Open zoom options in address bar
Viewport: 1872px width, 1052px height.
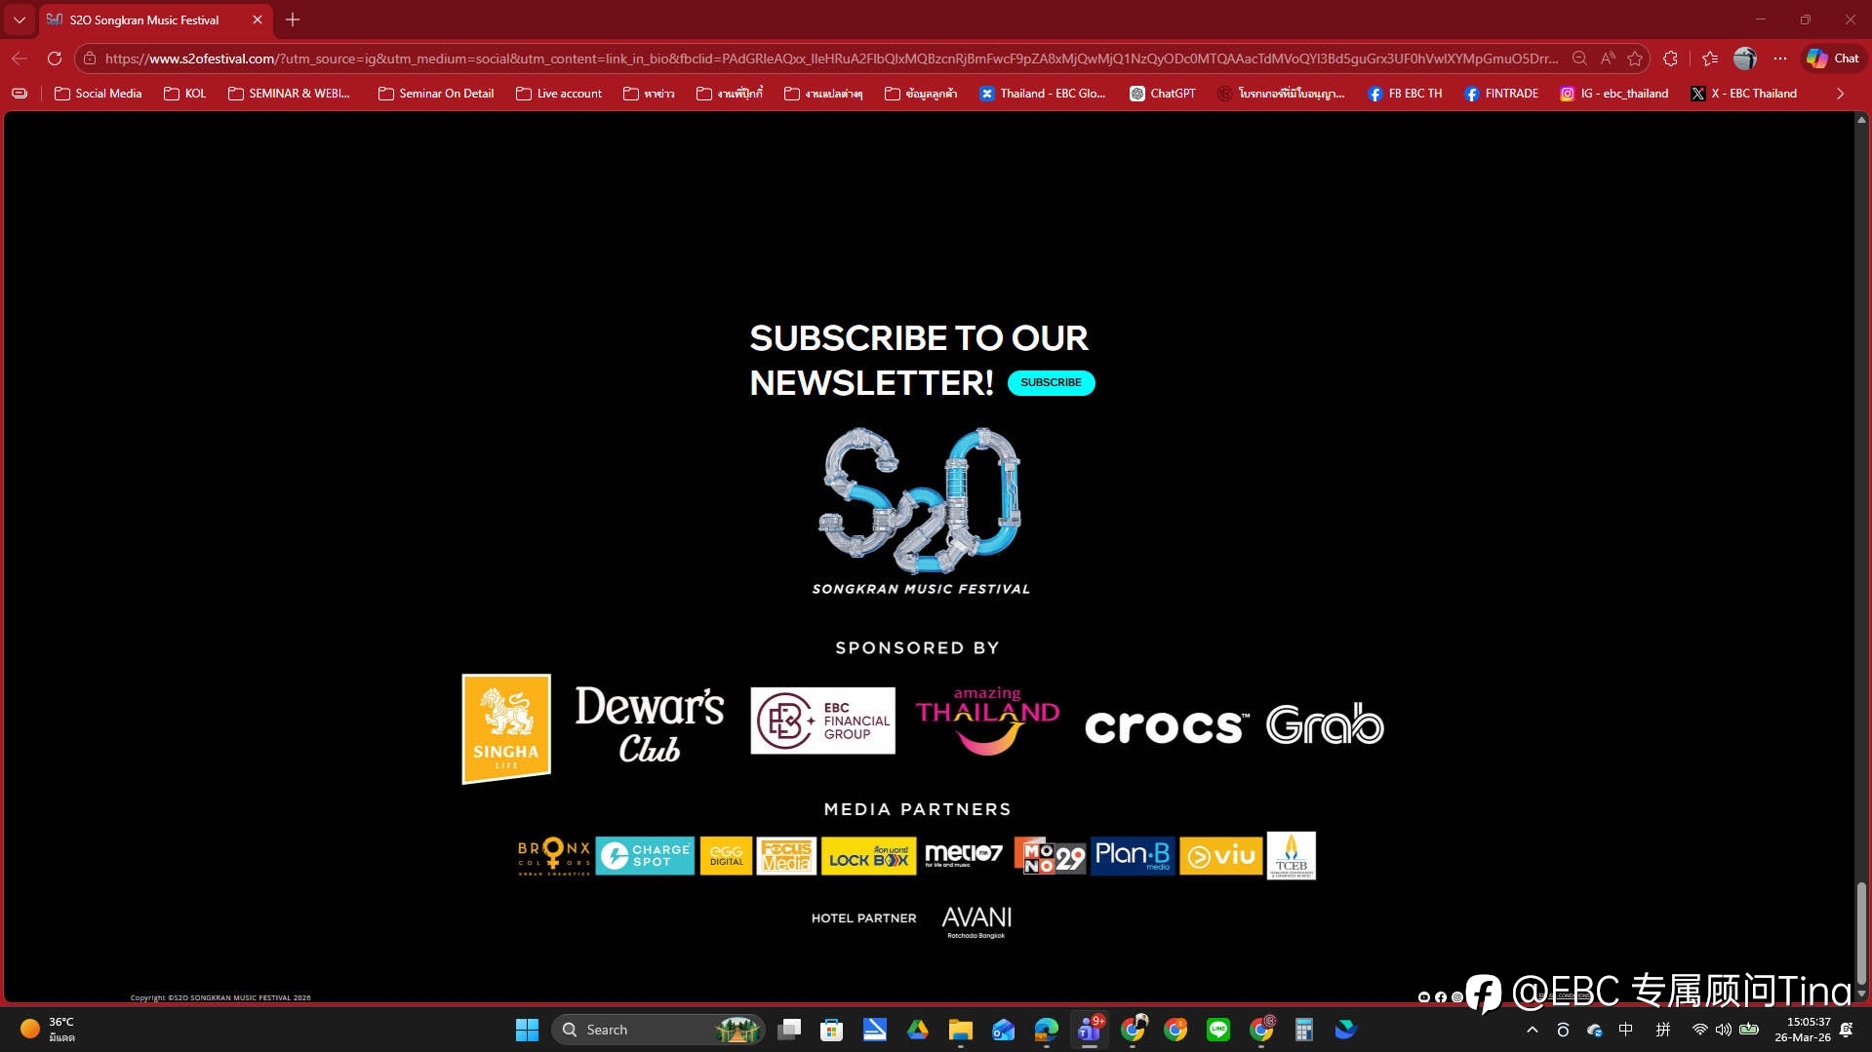click(x=1579, y=58)
